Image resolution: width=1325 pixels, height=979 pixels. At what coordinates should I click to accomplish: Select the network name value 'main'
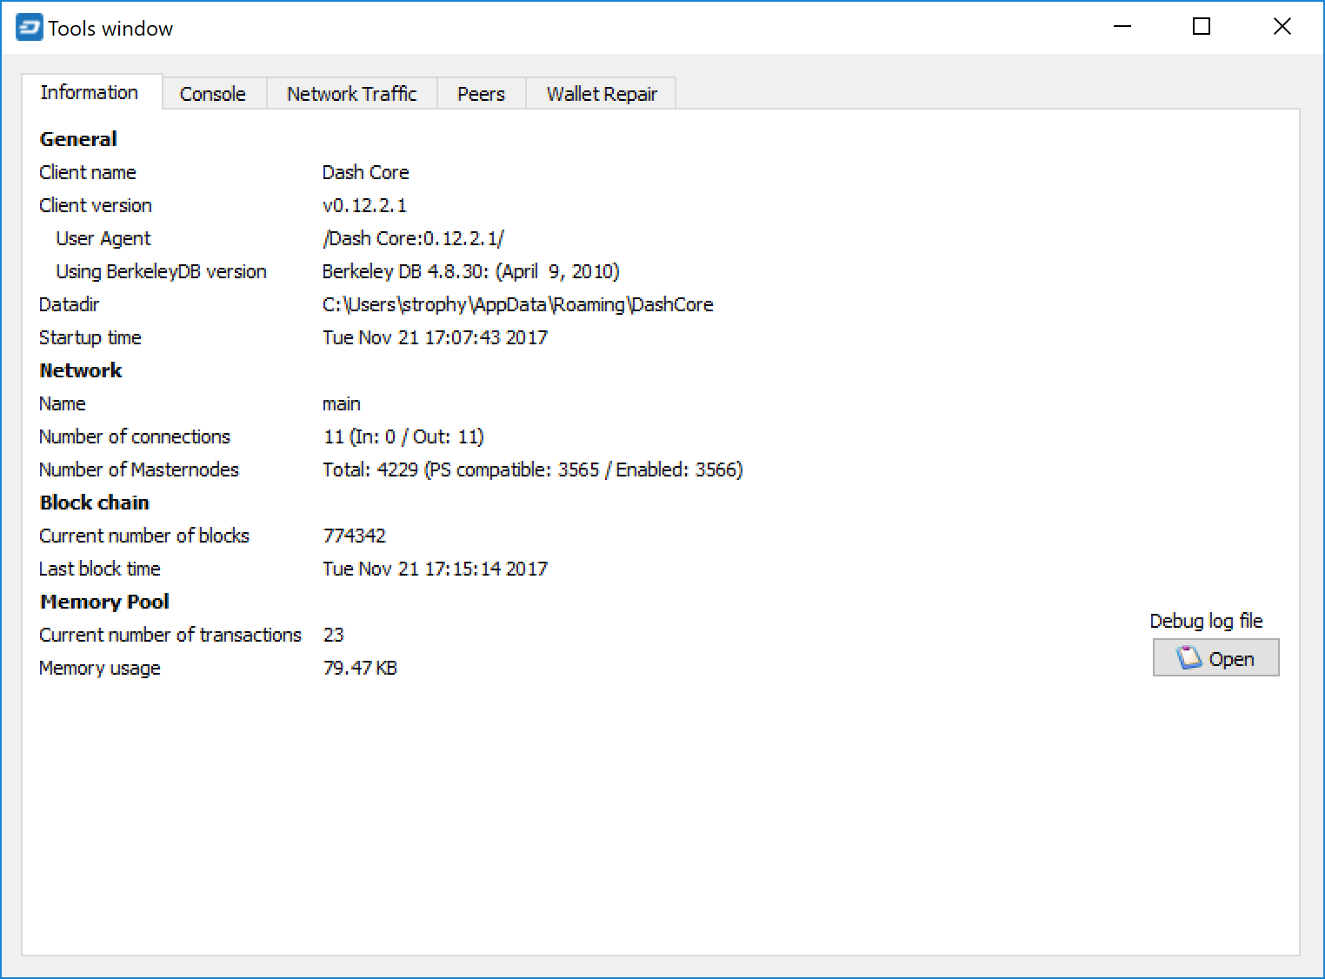coord(342,403)
